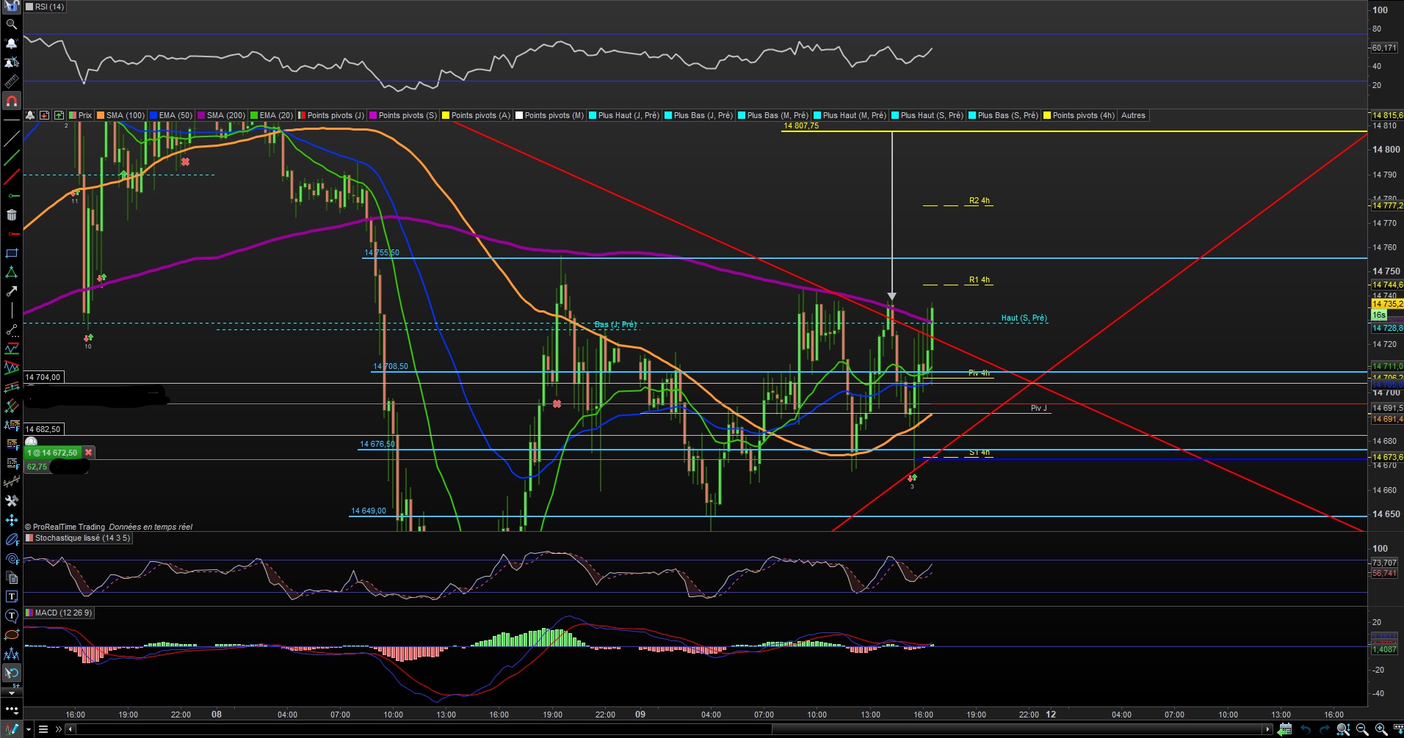Select the blue rectangle drawing tool

point(11,253)
